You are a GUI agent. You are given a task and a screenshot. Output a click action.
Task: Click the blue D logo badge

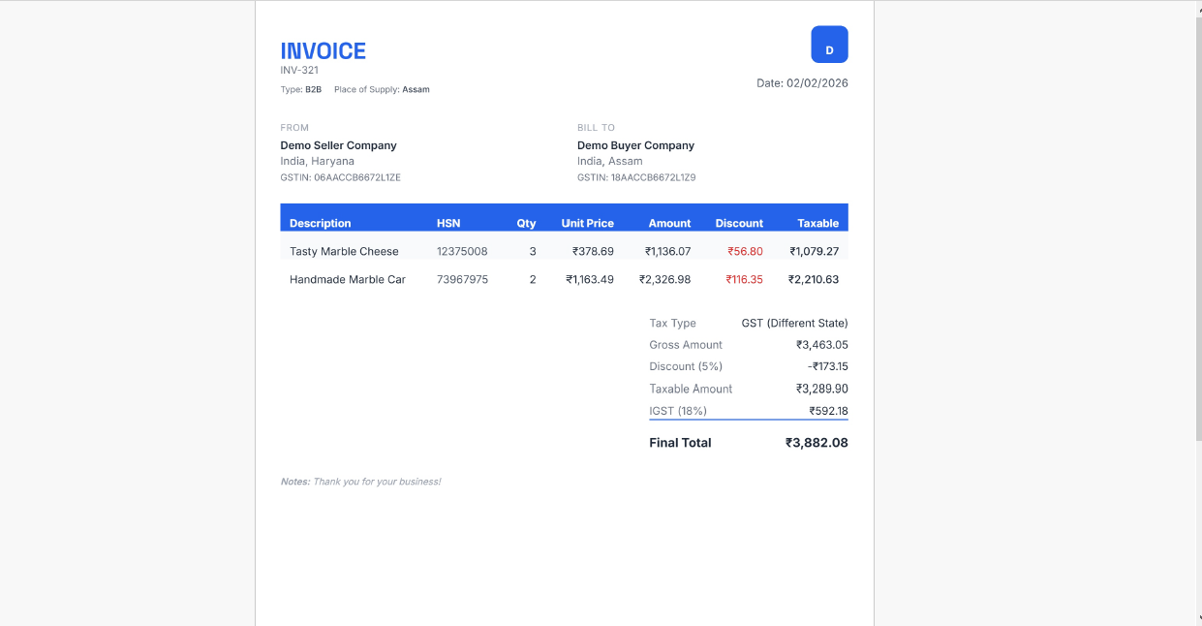pyautogui.click(x=829, y=45)
